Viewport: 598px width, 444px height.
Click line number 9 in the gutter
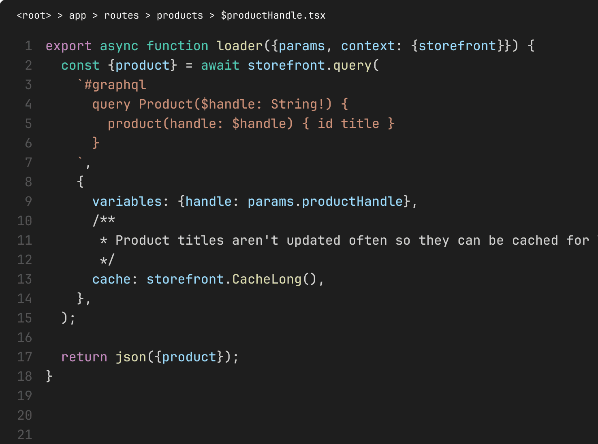[x=28, y=201]
